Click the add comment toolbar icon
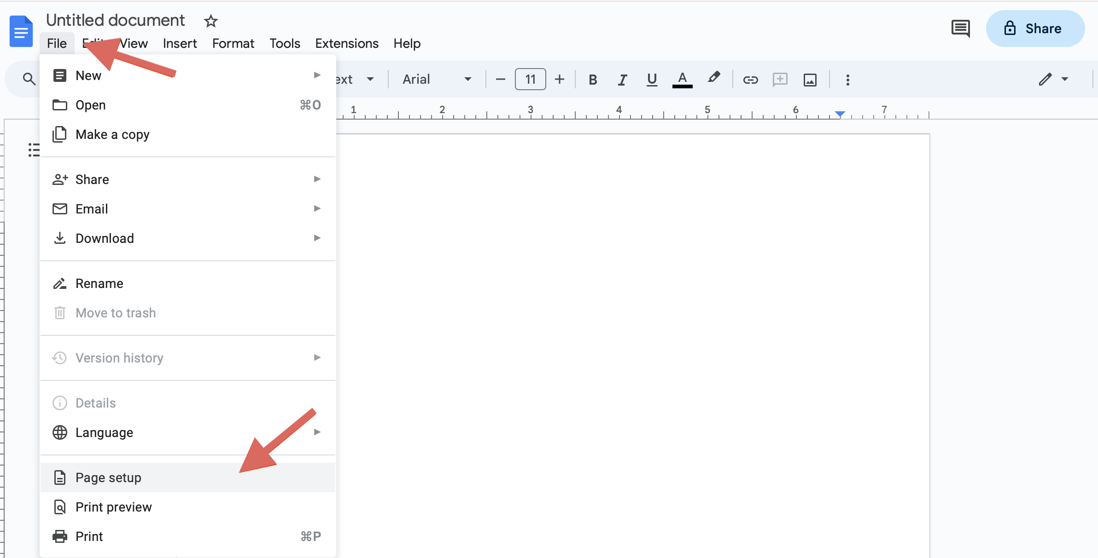The width and height of the screenshot is (1098, 558). coord(780,80)
